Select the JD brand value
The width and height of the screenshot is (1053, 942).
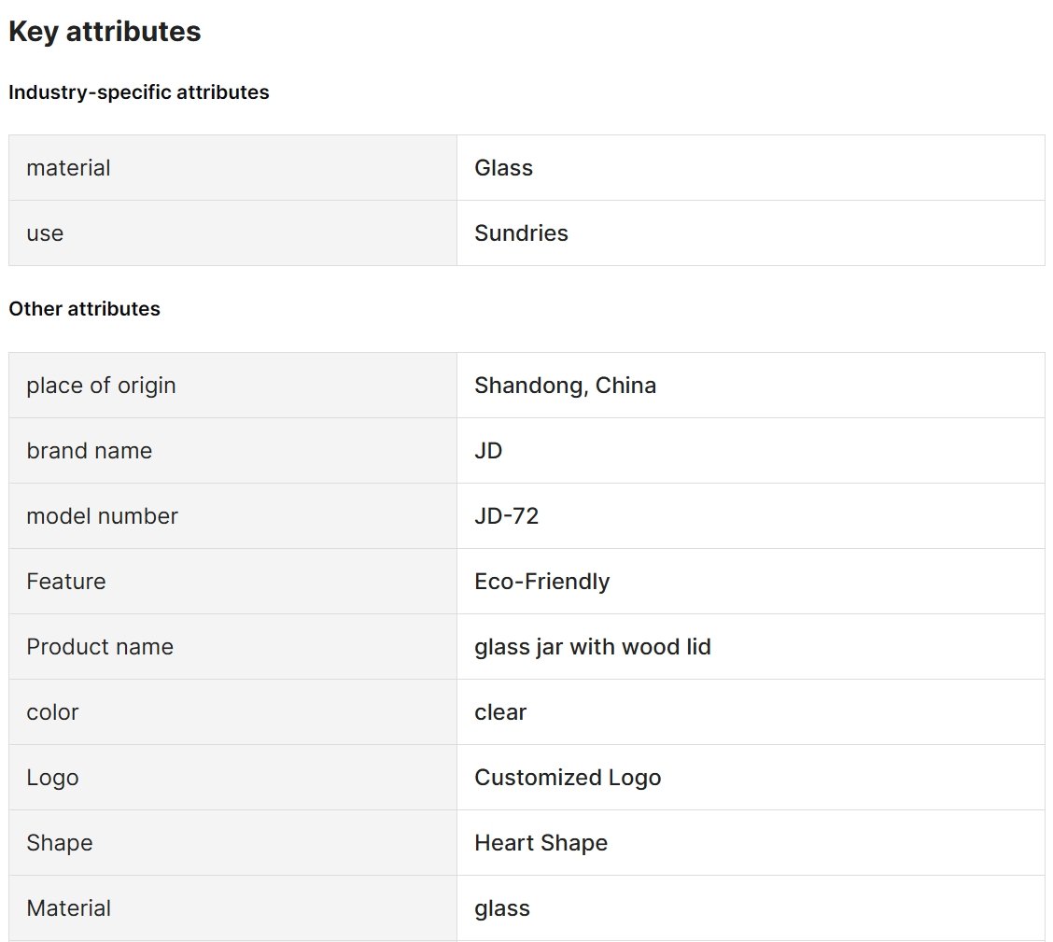488,451
